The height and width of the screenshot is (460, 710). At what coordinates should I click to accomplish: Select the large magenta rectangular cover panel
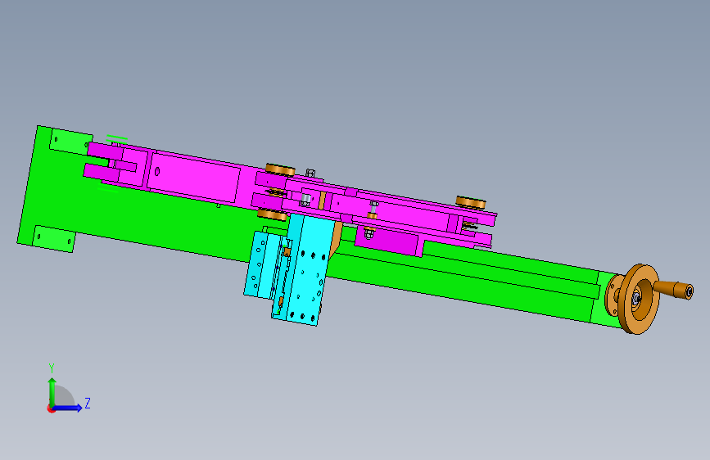click(x=193, y=178)
